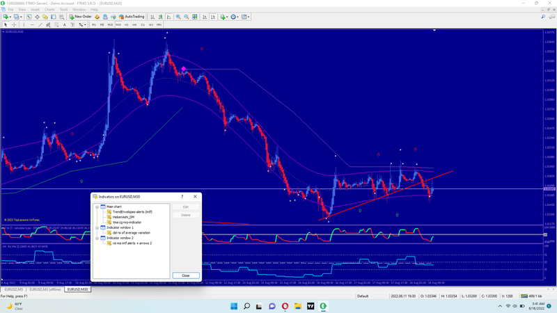Select the text label 'A' drawing tool
Screen dimensions: 557x313
65,24
